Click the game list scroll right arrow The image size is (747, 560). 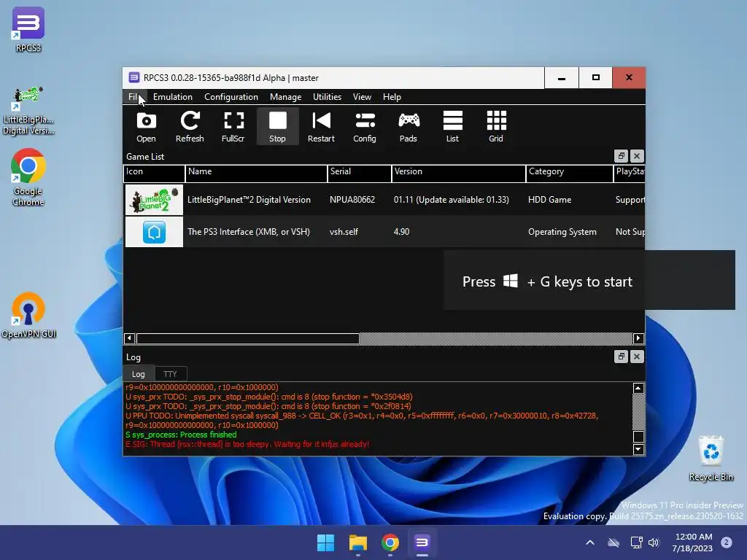[x=638, y=338]
